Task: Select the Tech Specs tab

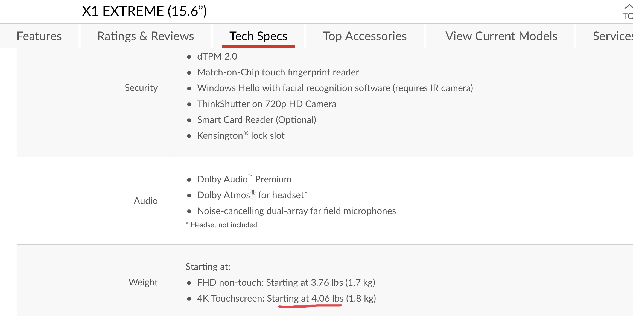Action: [258, 36]
